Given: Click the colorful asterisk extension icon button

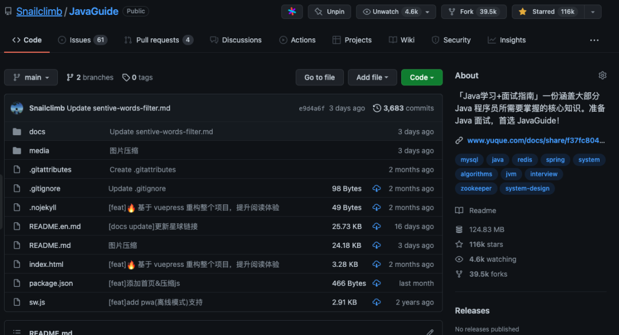Looking at the screenshot, I should (x=292, y=12).
